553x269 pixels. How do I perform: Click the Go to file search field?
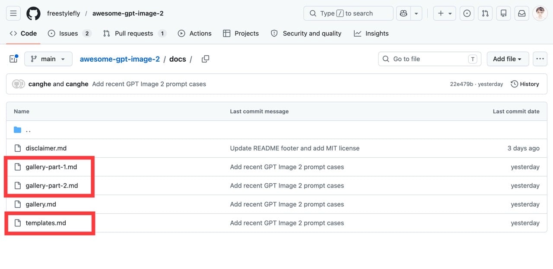point(429,59)
